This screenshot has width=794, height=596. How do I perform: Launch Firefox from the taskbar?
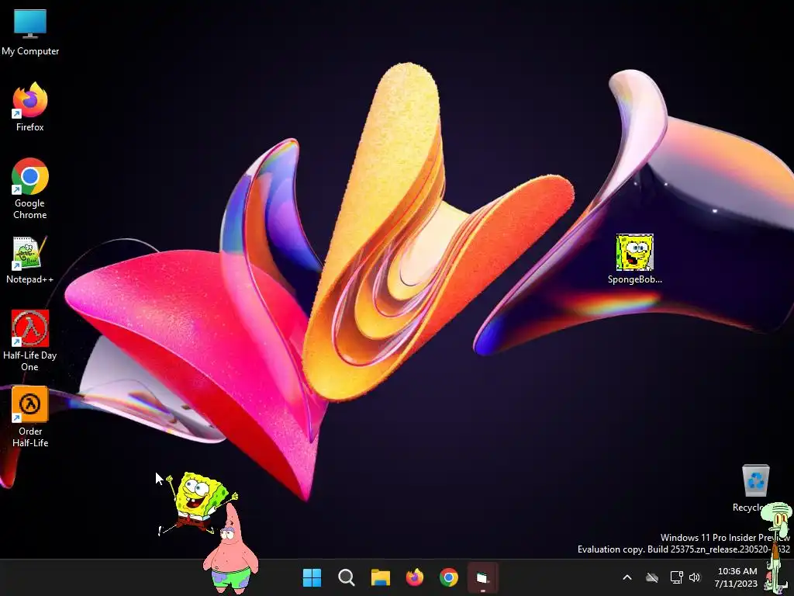click(415, 577)
